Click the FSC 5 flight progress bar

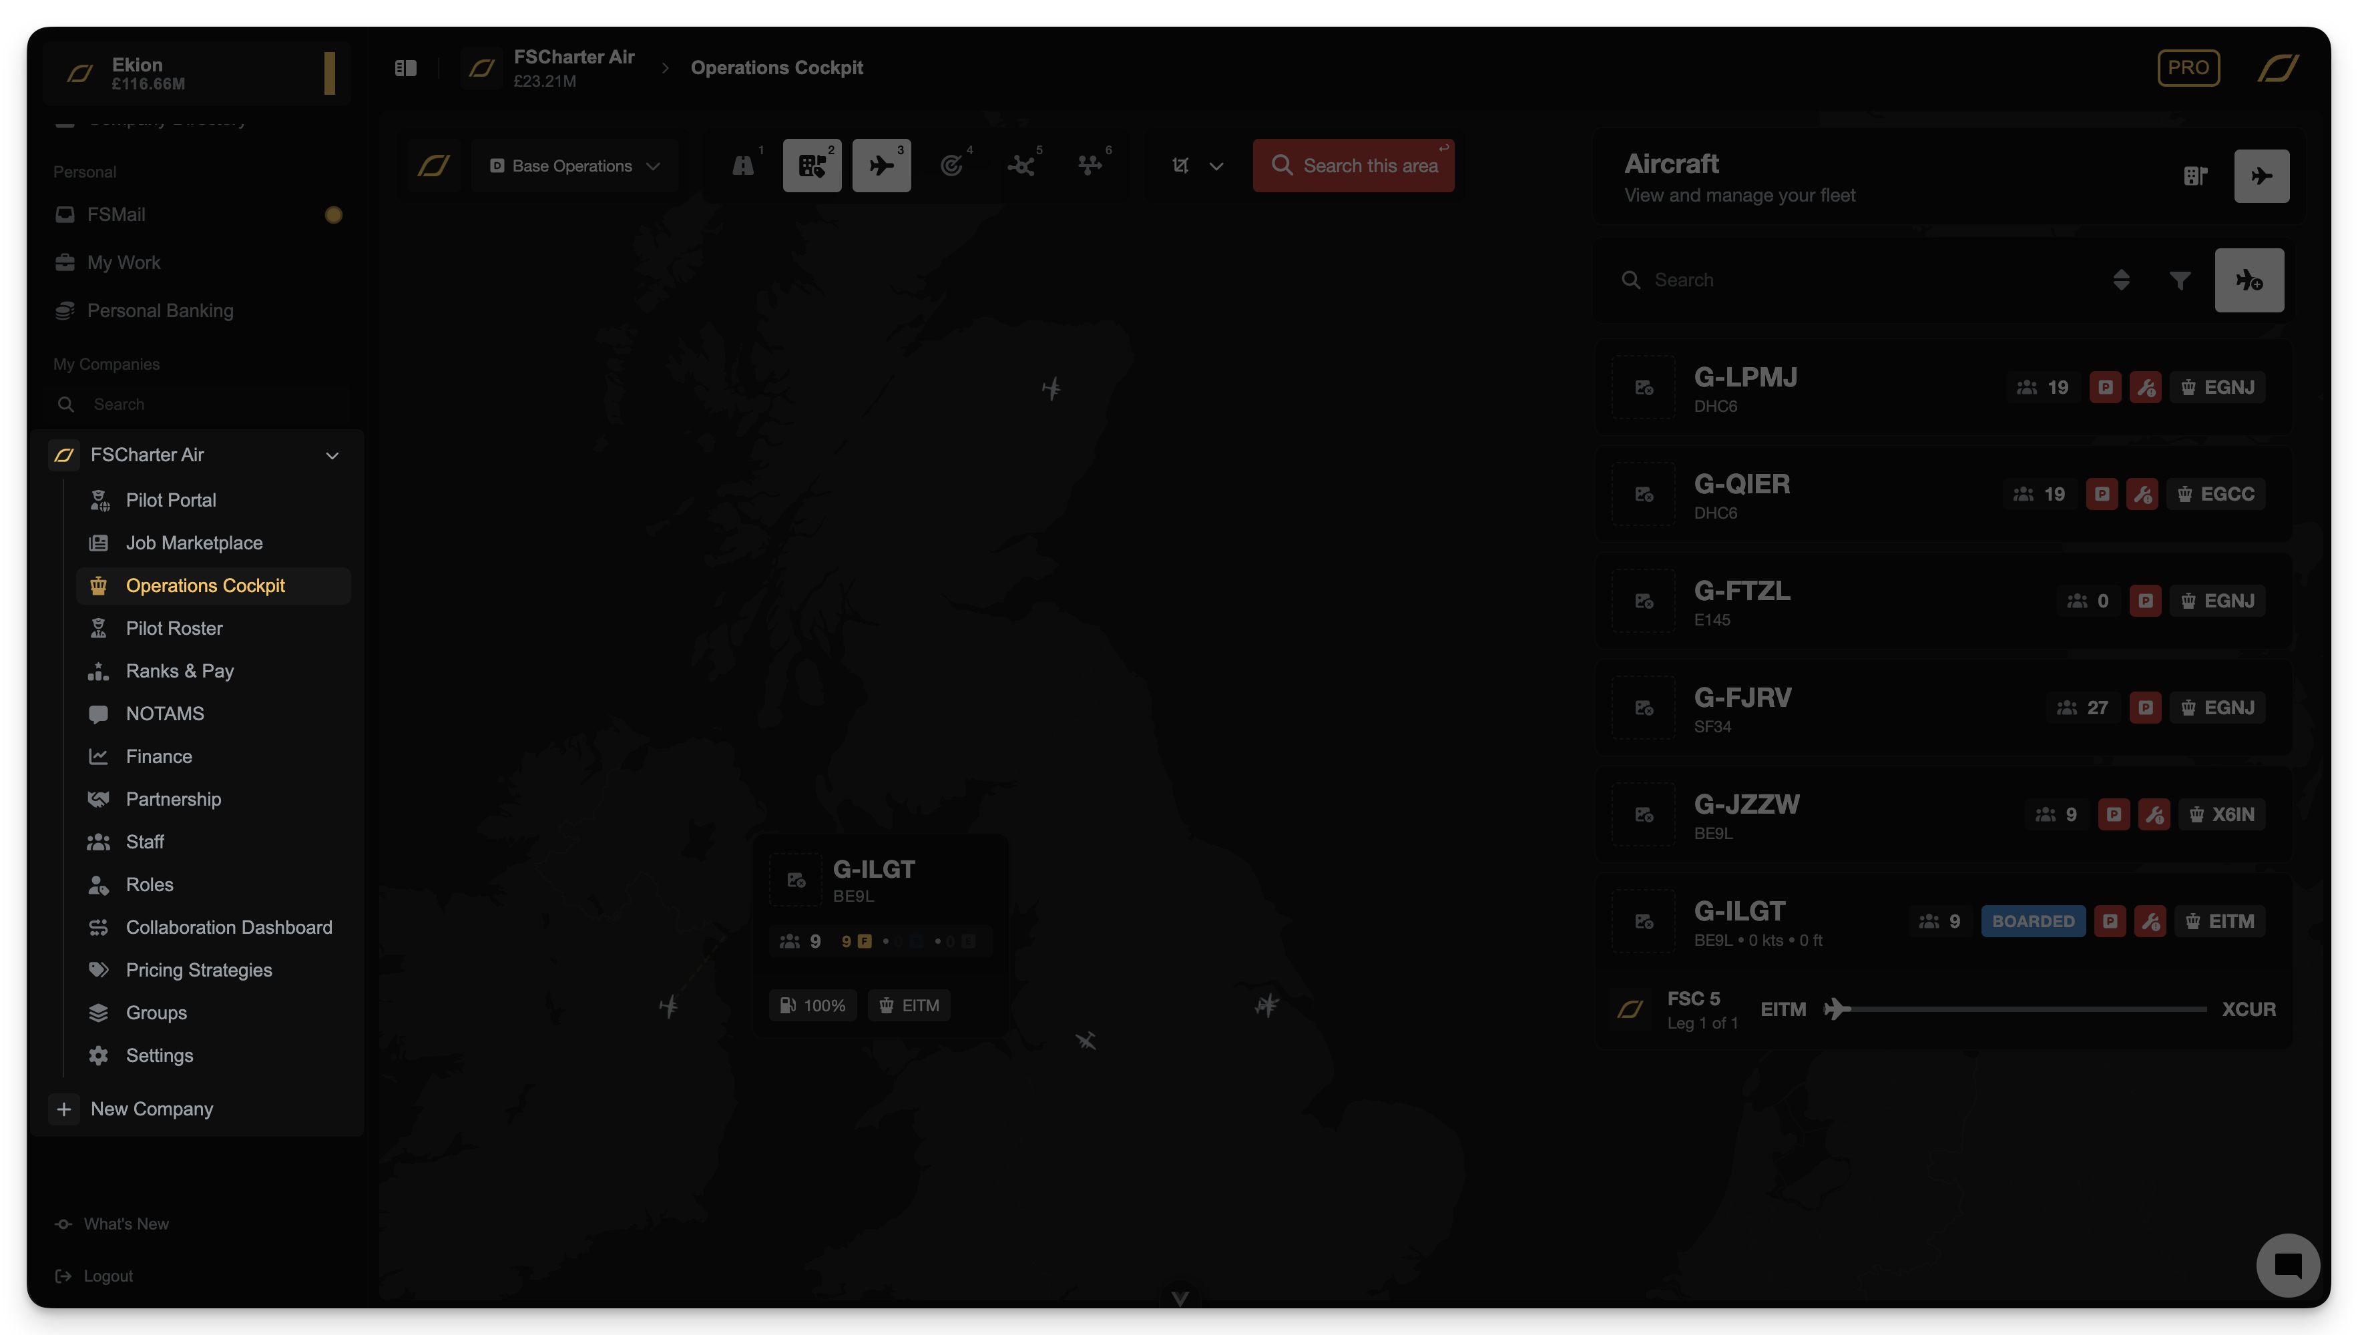tap(2017, 1009)
